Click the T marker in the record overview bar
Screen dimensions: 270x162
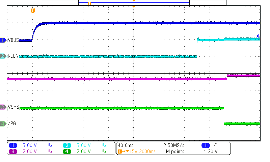89,3
